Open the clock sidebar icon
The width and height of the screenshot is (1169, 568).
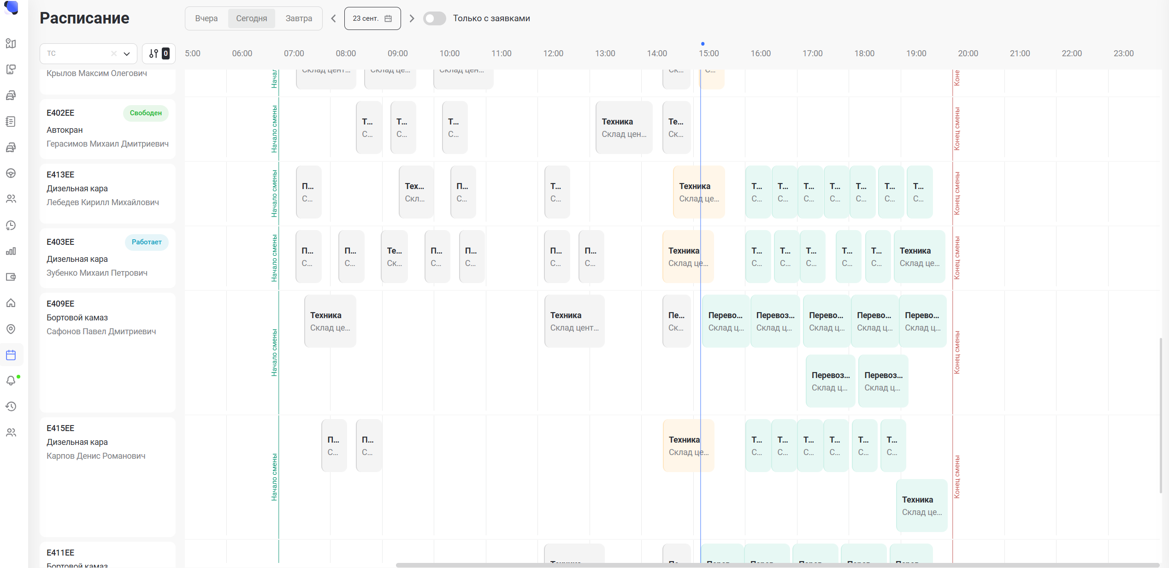(11, 225)
